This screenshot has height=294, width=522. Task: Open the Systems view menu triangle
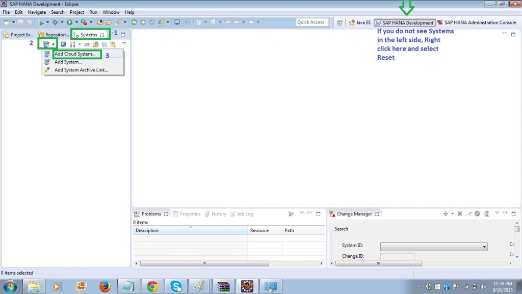click(x=124, y=44)
